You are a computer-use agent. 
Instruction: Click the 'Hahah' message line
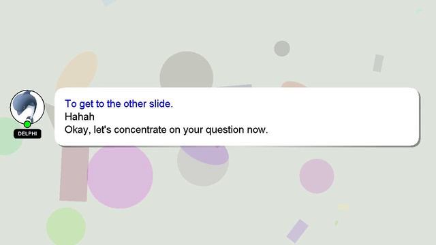tap(80, 116)
